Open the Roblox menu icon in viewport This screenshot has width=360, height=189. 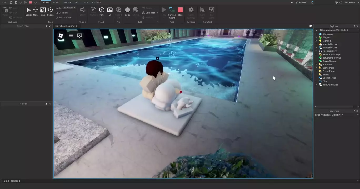pos(61,36)
